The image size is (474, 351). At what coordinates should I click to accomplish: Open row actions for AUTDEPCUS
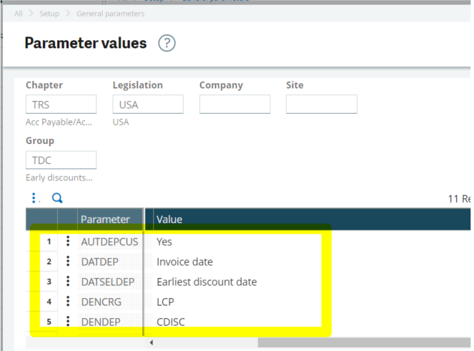[x=68, y=242]
